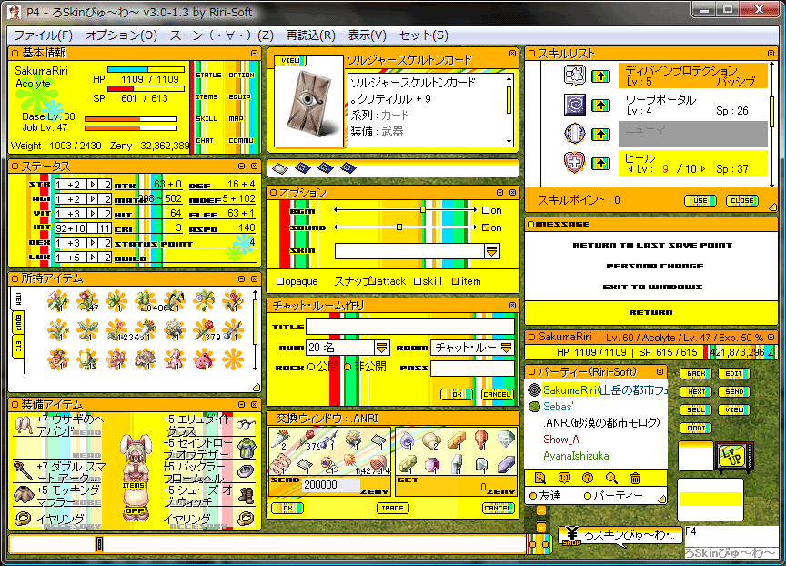The image size is (786, 566).
Task: Open the num 20名 dropdown
Action: point(381,348)
